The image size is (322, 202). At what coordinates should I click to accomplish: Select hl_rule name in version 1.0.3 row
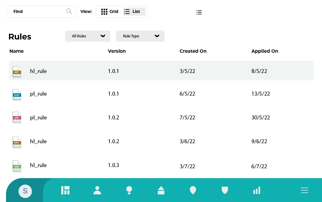[x=38, y=165]
